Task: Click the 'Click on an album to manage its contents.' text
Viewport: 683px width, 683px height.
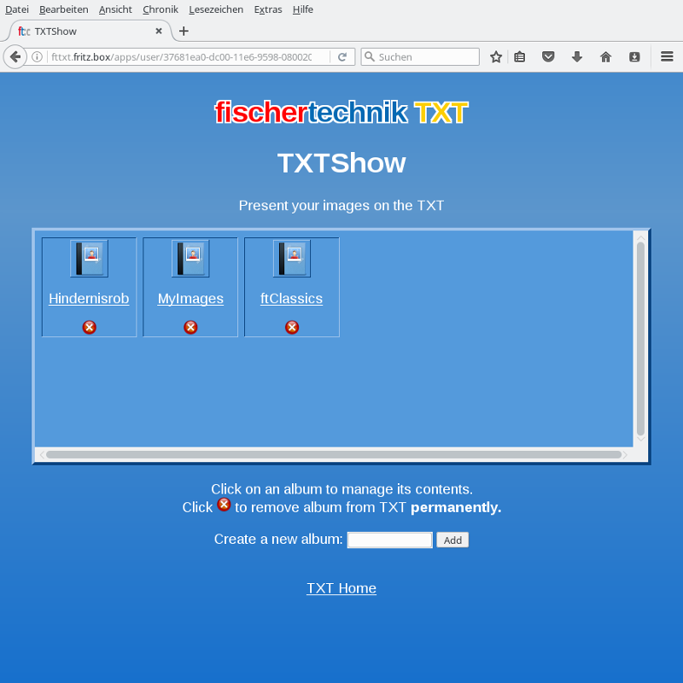Action: 342,489
